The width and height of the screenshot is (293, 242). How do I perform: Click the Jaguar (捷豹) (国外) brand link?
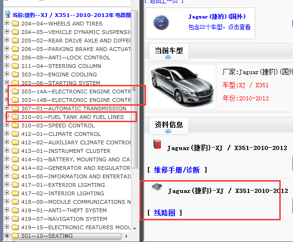[217, 17]
